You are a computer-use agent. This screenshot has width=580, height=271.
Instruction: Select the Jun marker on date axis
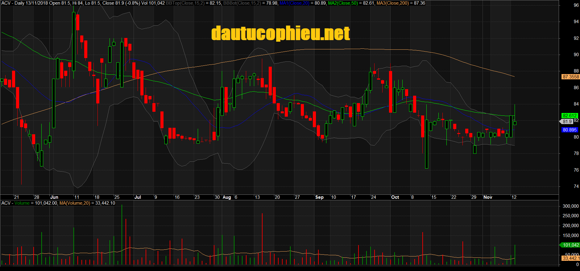[54, 197]
